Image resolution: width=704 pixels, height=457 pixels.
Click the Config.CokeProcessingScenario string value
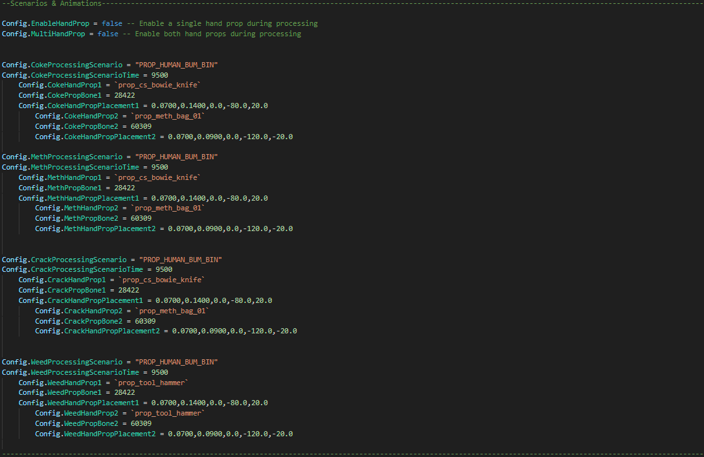tap(176, 65)
